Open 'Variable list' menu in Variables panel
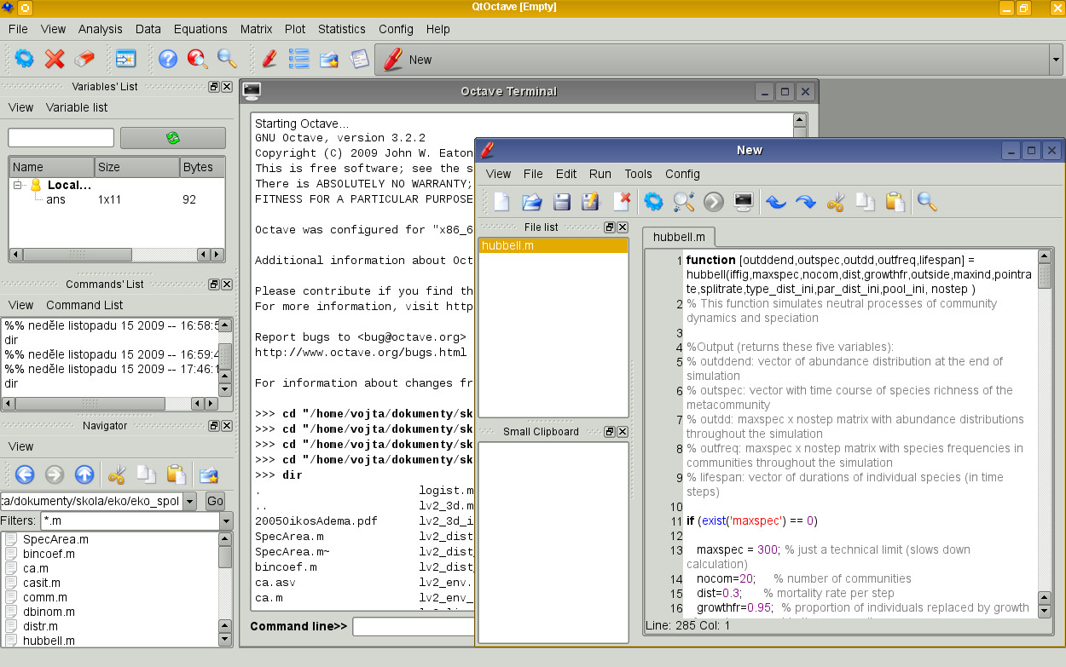This screenshot has height=667, width=1066. pyautogui.click(x=77, y=107)
